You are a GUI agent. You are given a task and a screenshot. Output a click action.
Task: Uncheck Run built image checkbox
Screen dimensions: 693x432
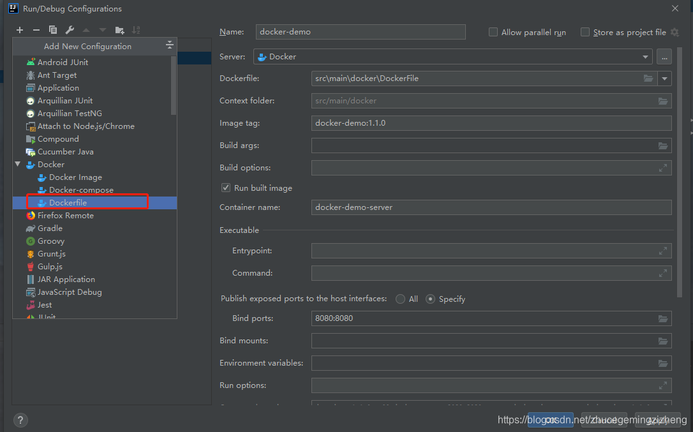[226, 188]
